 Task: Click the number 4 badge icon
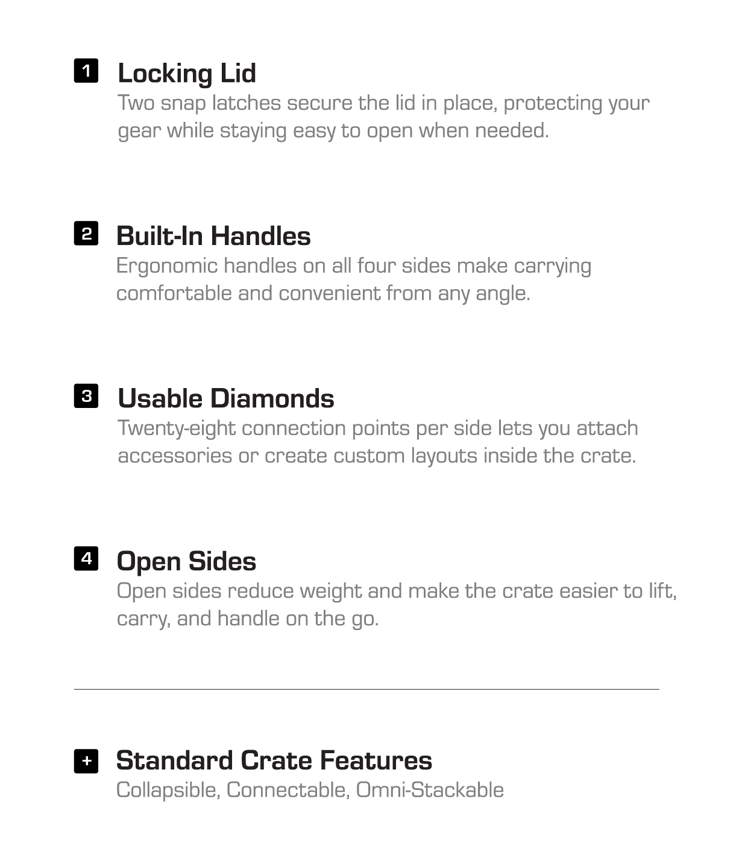point(86,558)
